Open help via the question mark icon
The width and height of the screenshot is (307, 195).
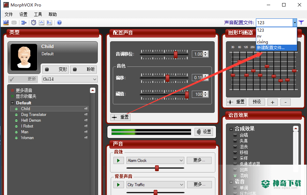pos(59,23)
